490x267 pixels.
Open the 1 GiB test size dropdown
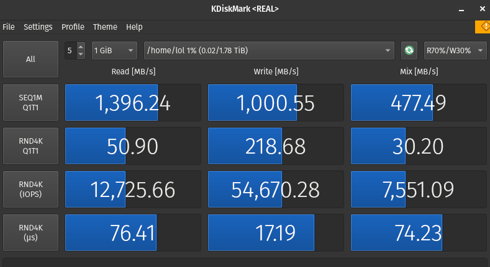[x=114, y=50]
